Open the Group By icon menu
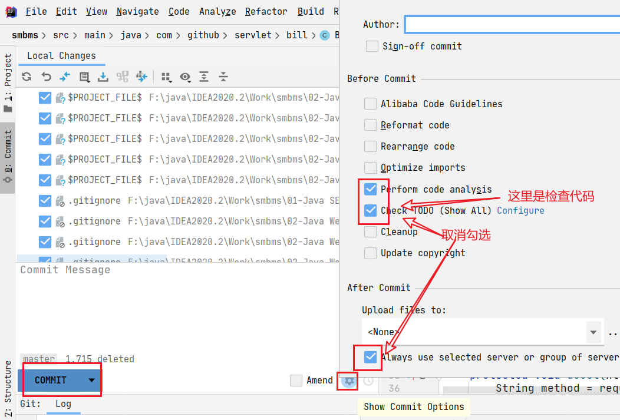620x420 pixels. 166,77
